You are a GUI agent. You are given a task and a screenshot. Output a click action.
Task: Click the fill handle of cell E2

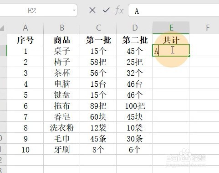coord(189,56)
